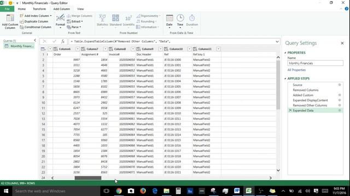Close the Query Settings pane
This screenshot has width=350, height=196.
pos(342,43)
